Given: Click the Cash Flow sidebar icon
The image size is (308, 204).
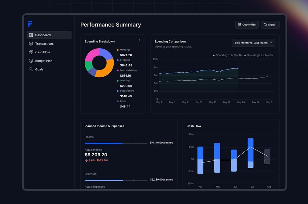Looking at the screenshot, I should tap(31, 52).
